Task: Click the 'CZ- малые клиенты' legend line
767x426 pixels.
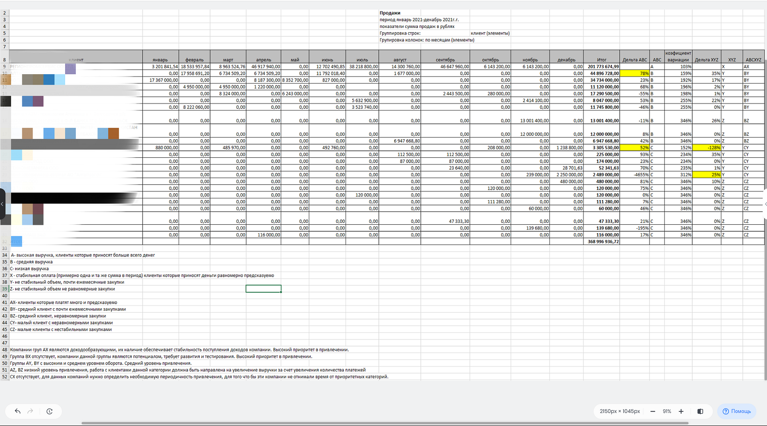Action: [x=61, y=330]
